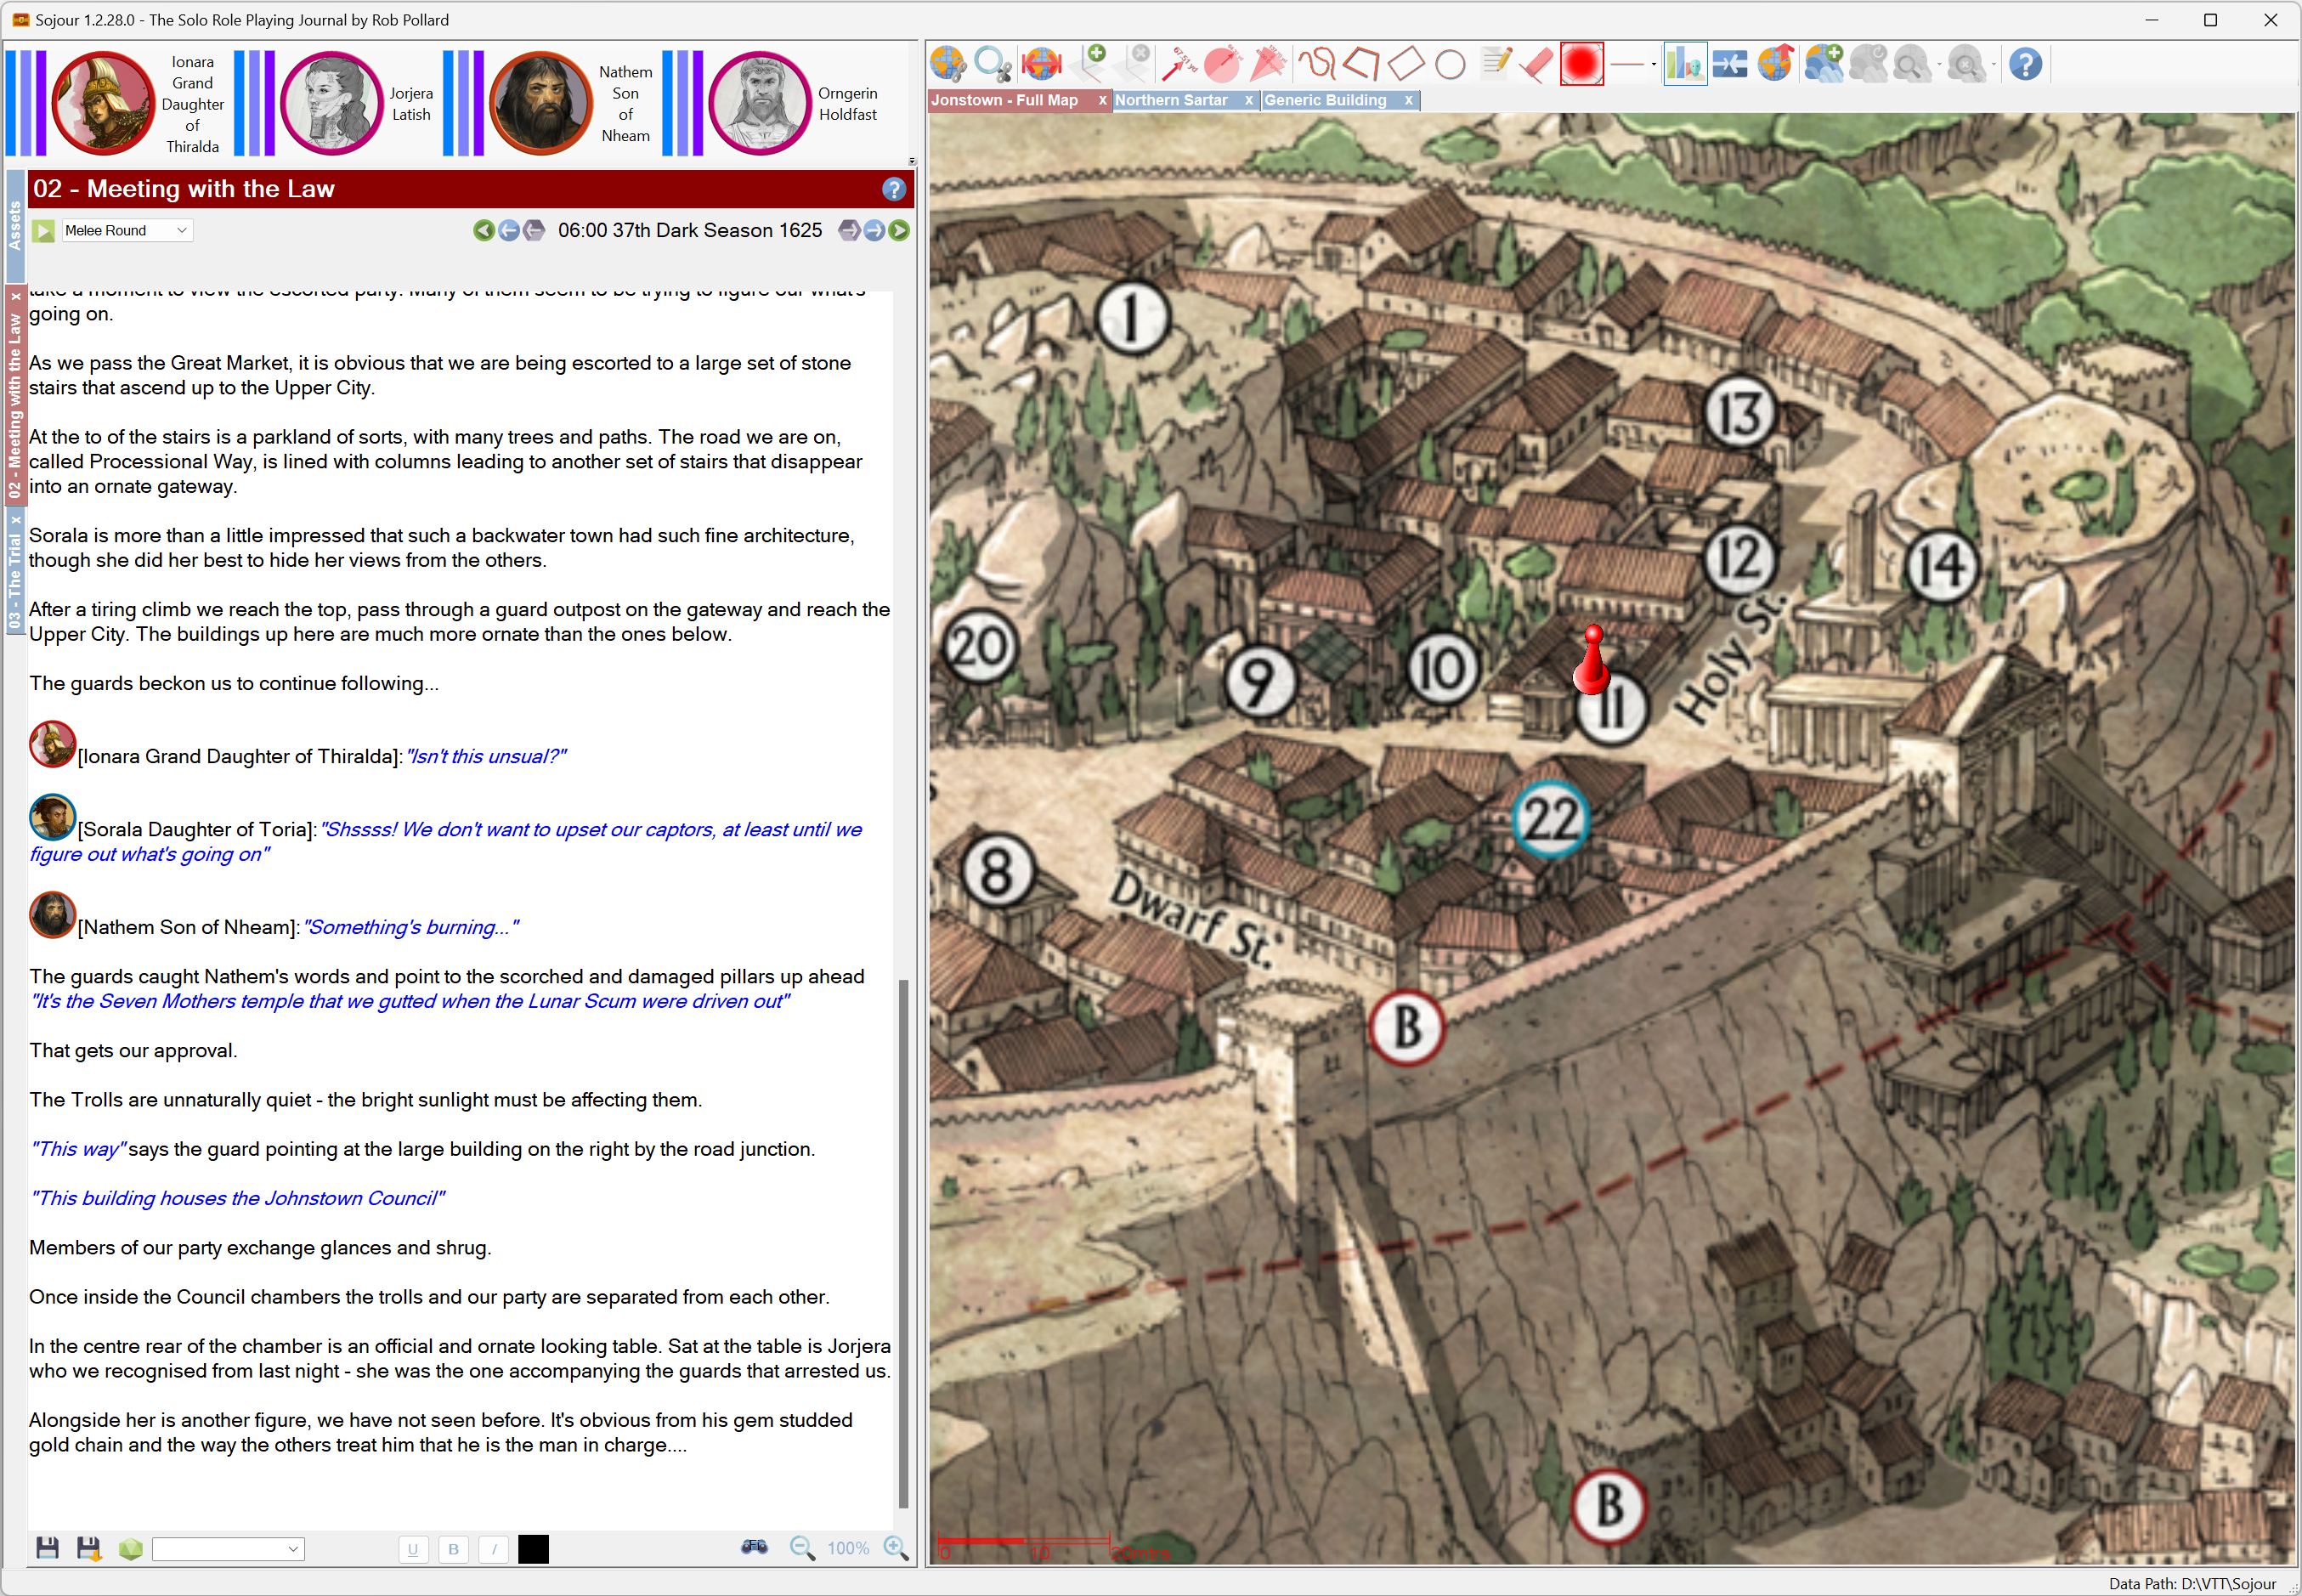This screenshot has width=2302, height=1596.
Task: Open the Melee Round dropdown
Action: coord(181,231)
